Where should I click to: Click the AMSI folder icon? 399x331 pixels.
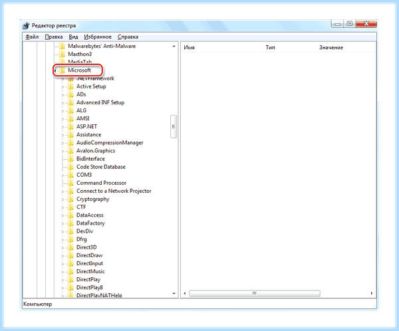(70, 118)
